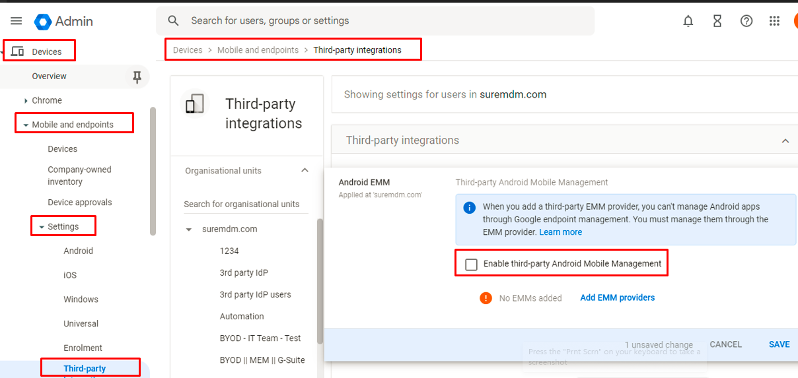Open Overview in the sidebar
The height and width of the screenshot is (378, 798).
coord(50,77)
